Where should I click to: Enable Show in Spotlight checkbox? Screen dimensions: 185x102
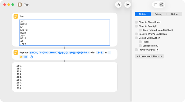pos(136,26)
